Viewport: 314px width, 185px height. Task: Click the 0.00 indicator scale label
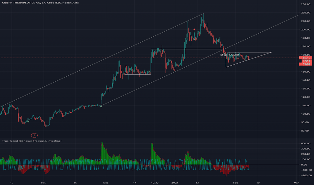coord(304,164)
